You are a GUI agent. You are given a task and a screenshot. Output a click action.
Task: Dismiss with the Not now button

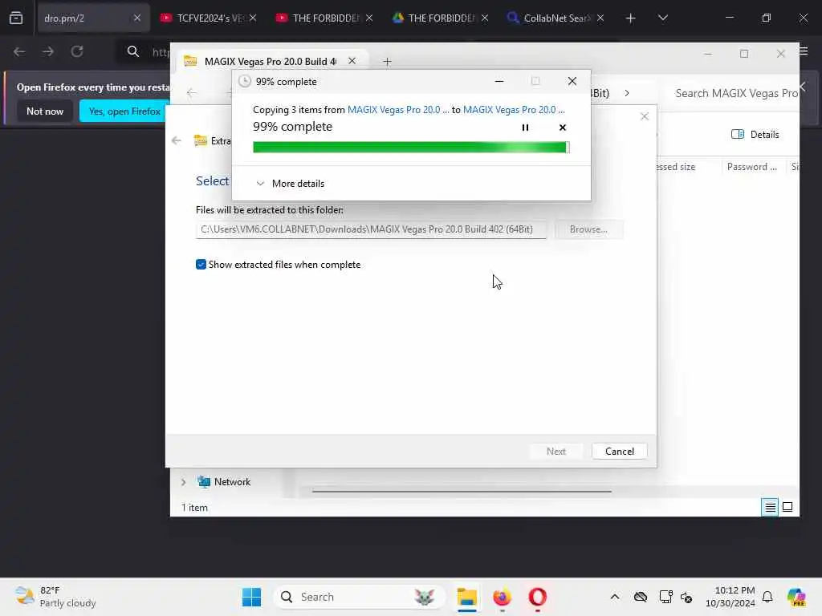[45, 111]
